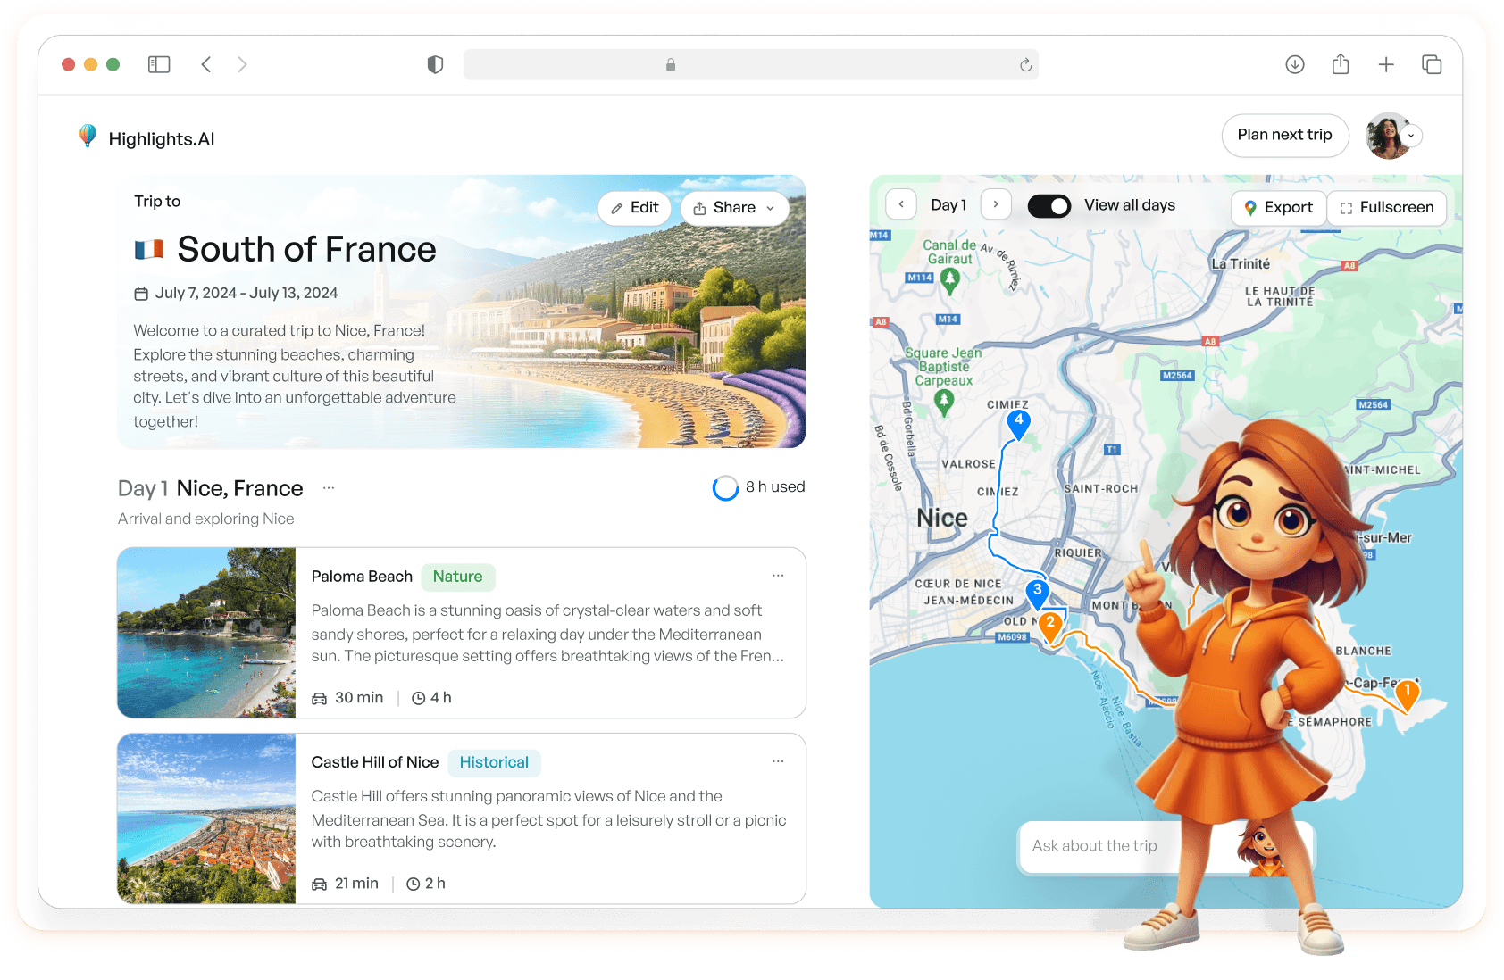Screen dimensions: 1504x980
Task: Click the pencil icon on the Edit button
Action: 619,207
